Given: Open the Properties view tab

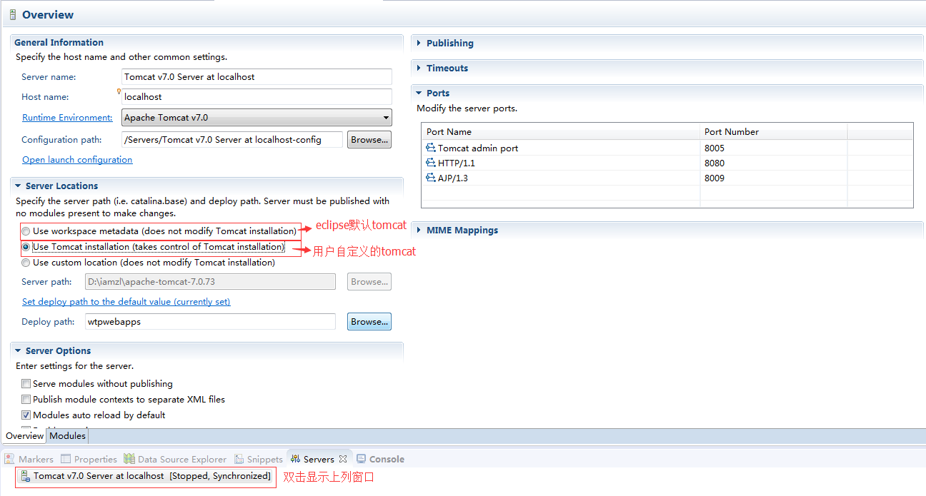Looking at the screenshot, I should tap(89, 459).
